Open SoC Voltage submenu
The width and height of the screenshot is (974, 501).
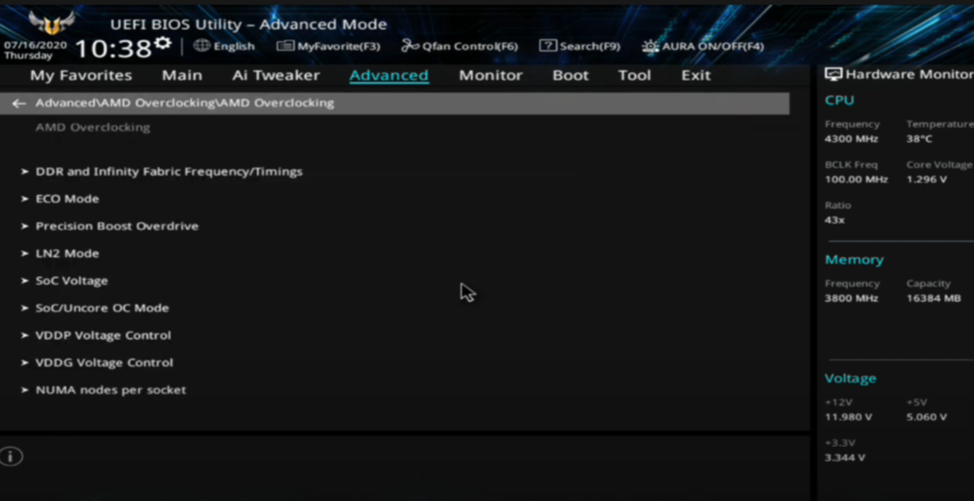[71, 281]
